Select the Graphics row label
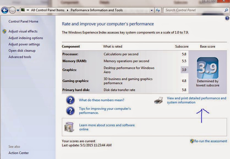The width and height of the screenshot is (230, 159). click(69, 70)
